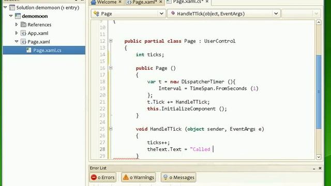Viewport: 331px width, 186px height.
Task: Click the App.xaml file icon
Action: [x=23, y=33]
